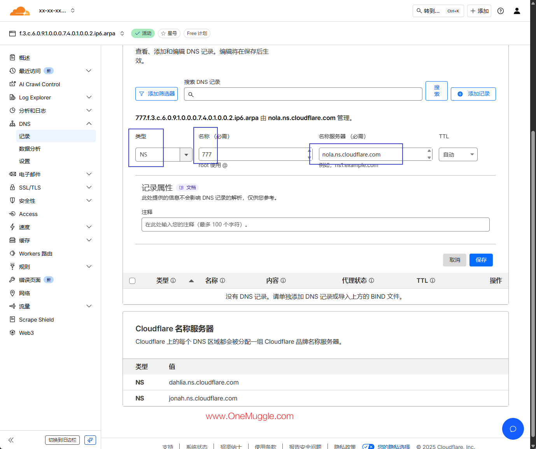Click the top 添加 button
Viewport: 536px width, 449px height.
coord(479,11)
